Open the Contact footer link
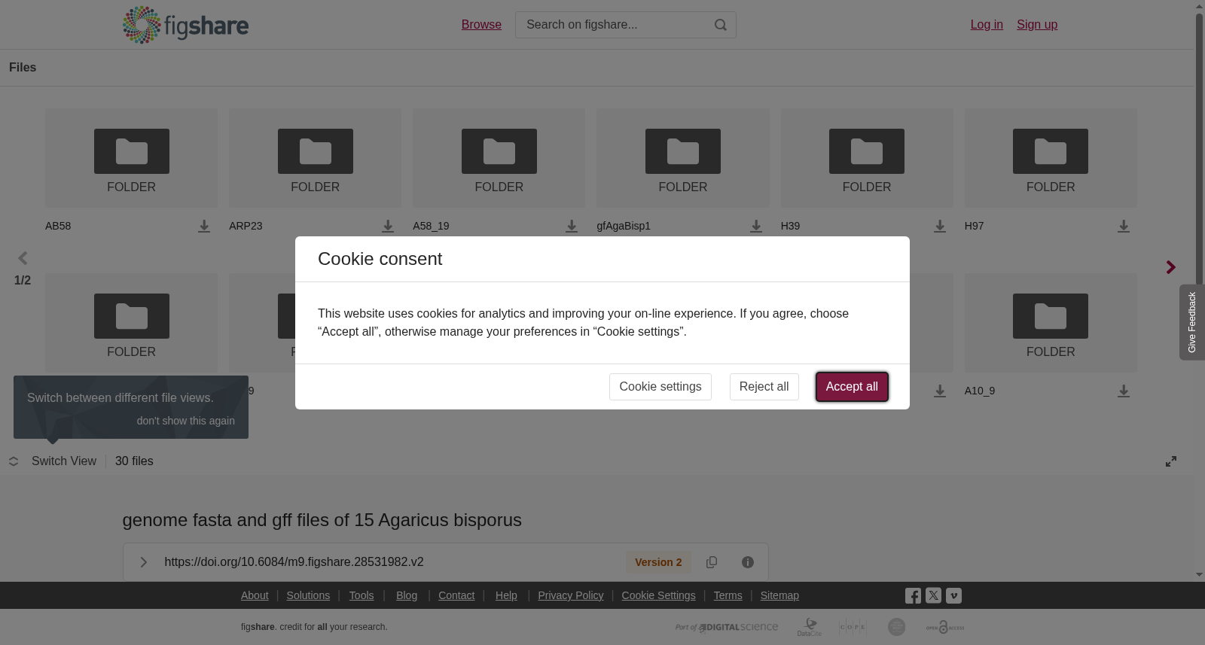Screen dimensions: 1205x645 456,595
